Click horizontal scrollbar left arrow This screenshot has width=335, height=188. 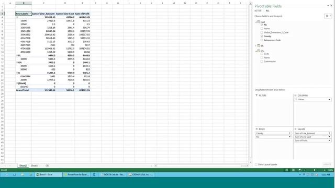(156, 166)
